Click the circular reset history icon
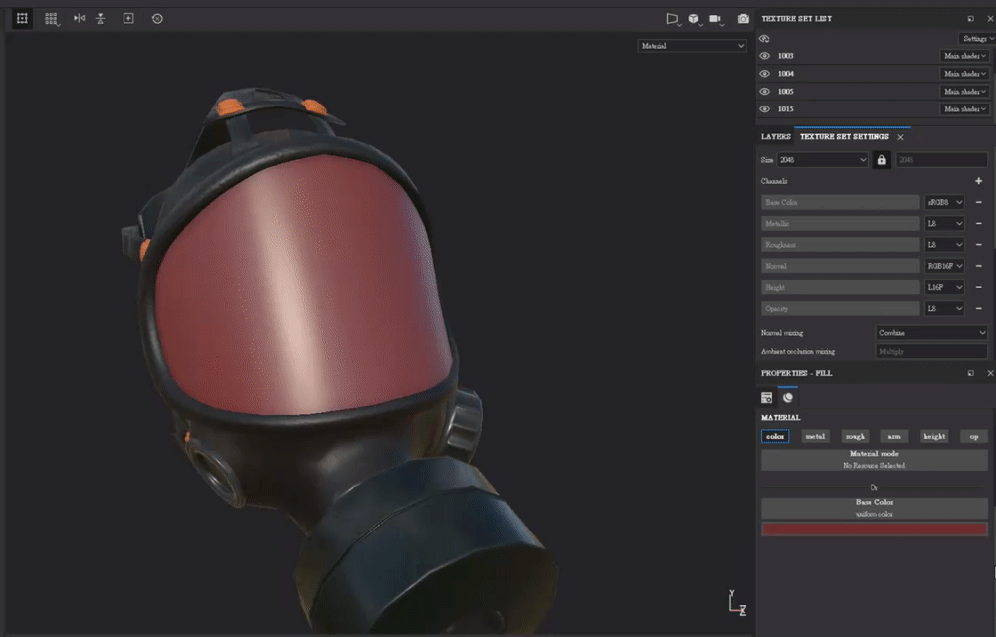 (157, 18)
